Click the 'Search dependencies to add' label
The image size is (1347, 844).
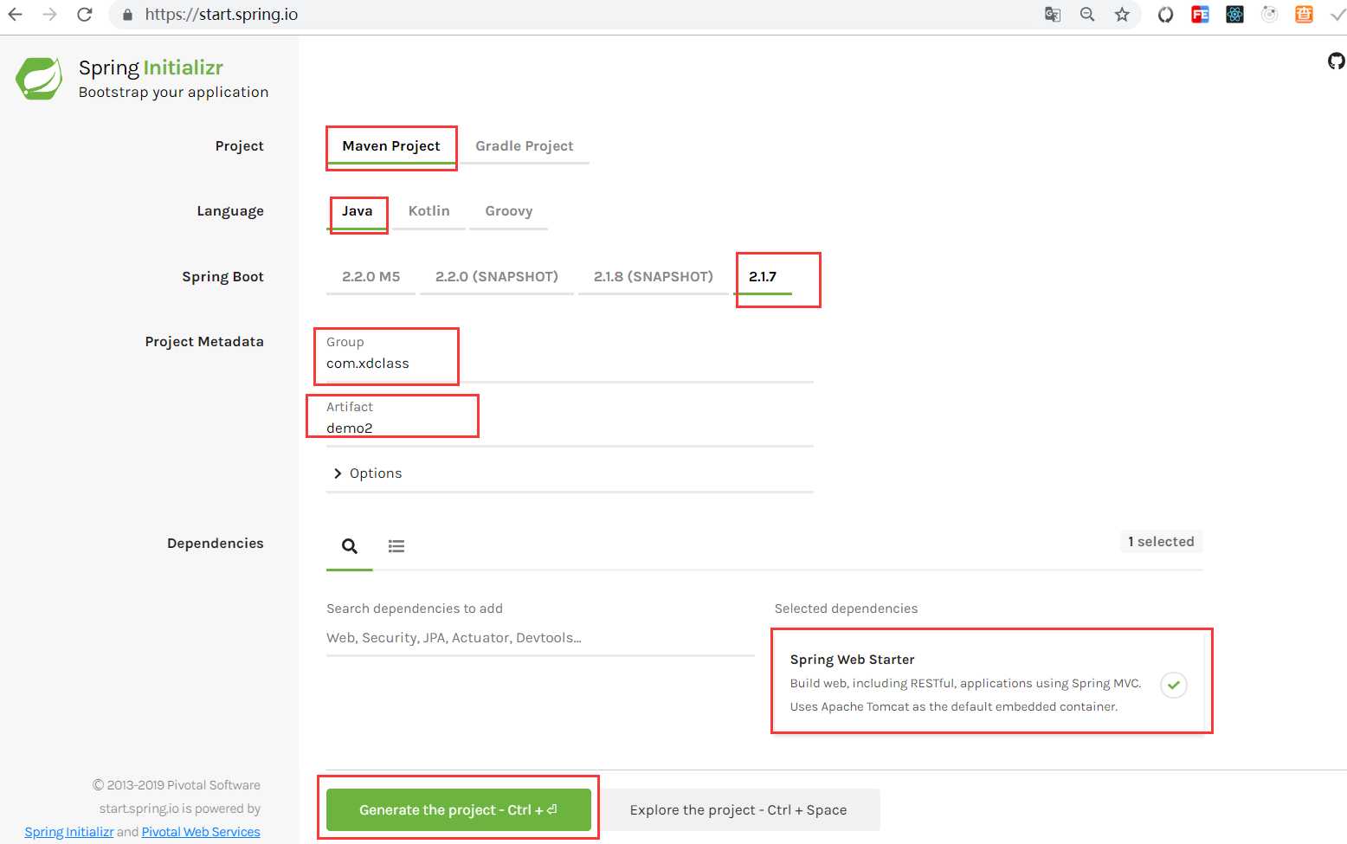(415, 609)
